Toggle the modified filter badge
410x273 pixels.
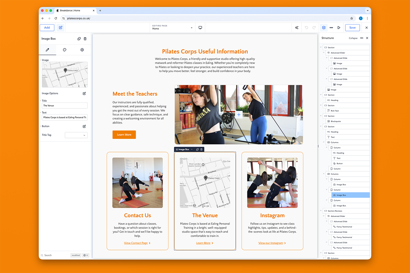[x=76, y=255]
